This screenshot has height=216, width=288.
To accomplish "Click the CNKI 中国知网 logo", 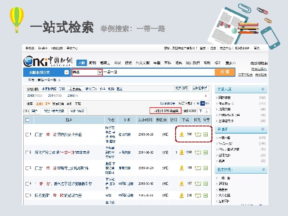I will [x=48, y=61].
